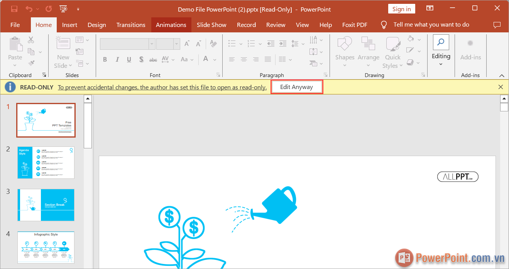Click the Increase Indent icon
Screen dimensions: 509x269
point(283,44)
